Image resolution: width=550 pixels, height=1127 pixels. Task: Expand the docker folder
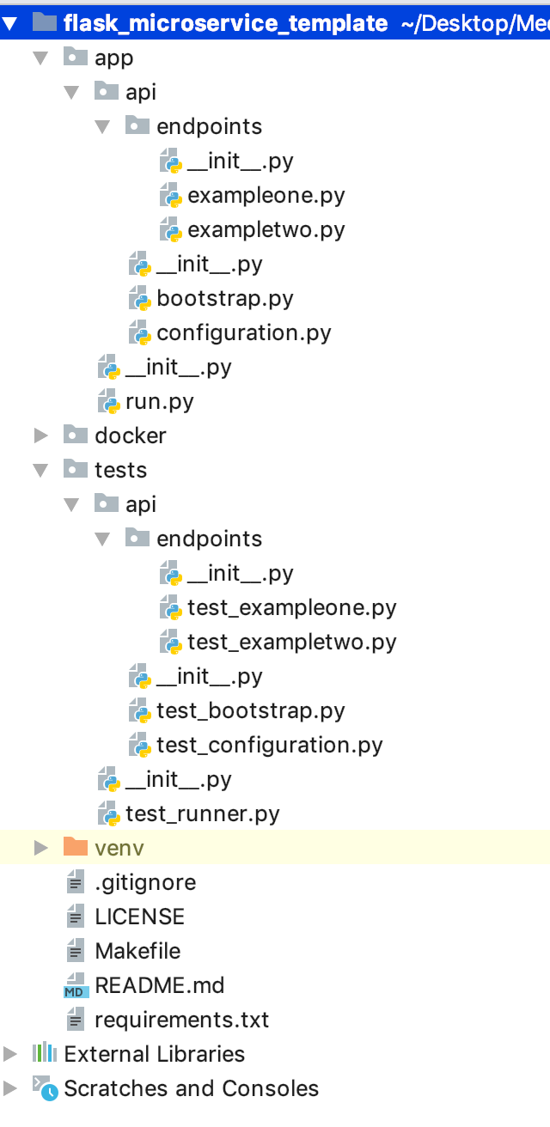(x=40, y=436)
